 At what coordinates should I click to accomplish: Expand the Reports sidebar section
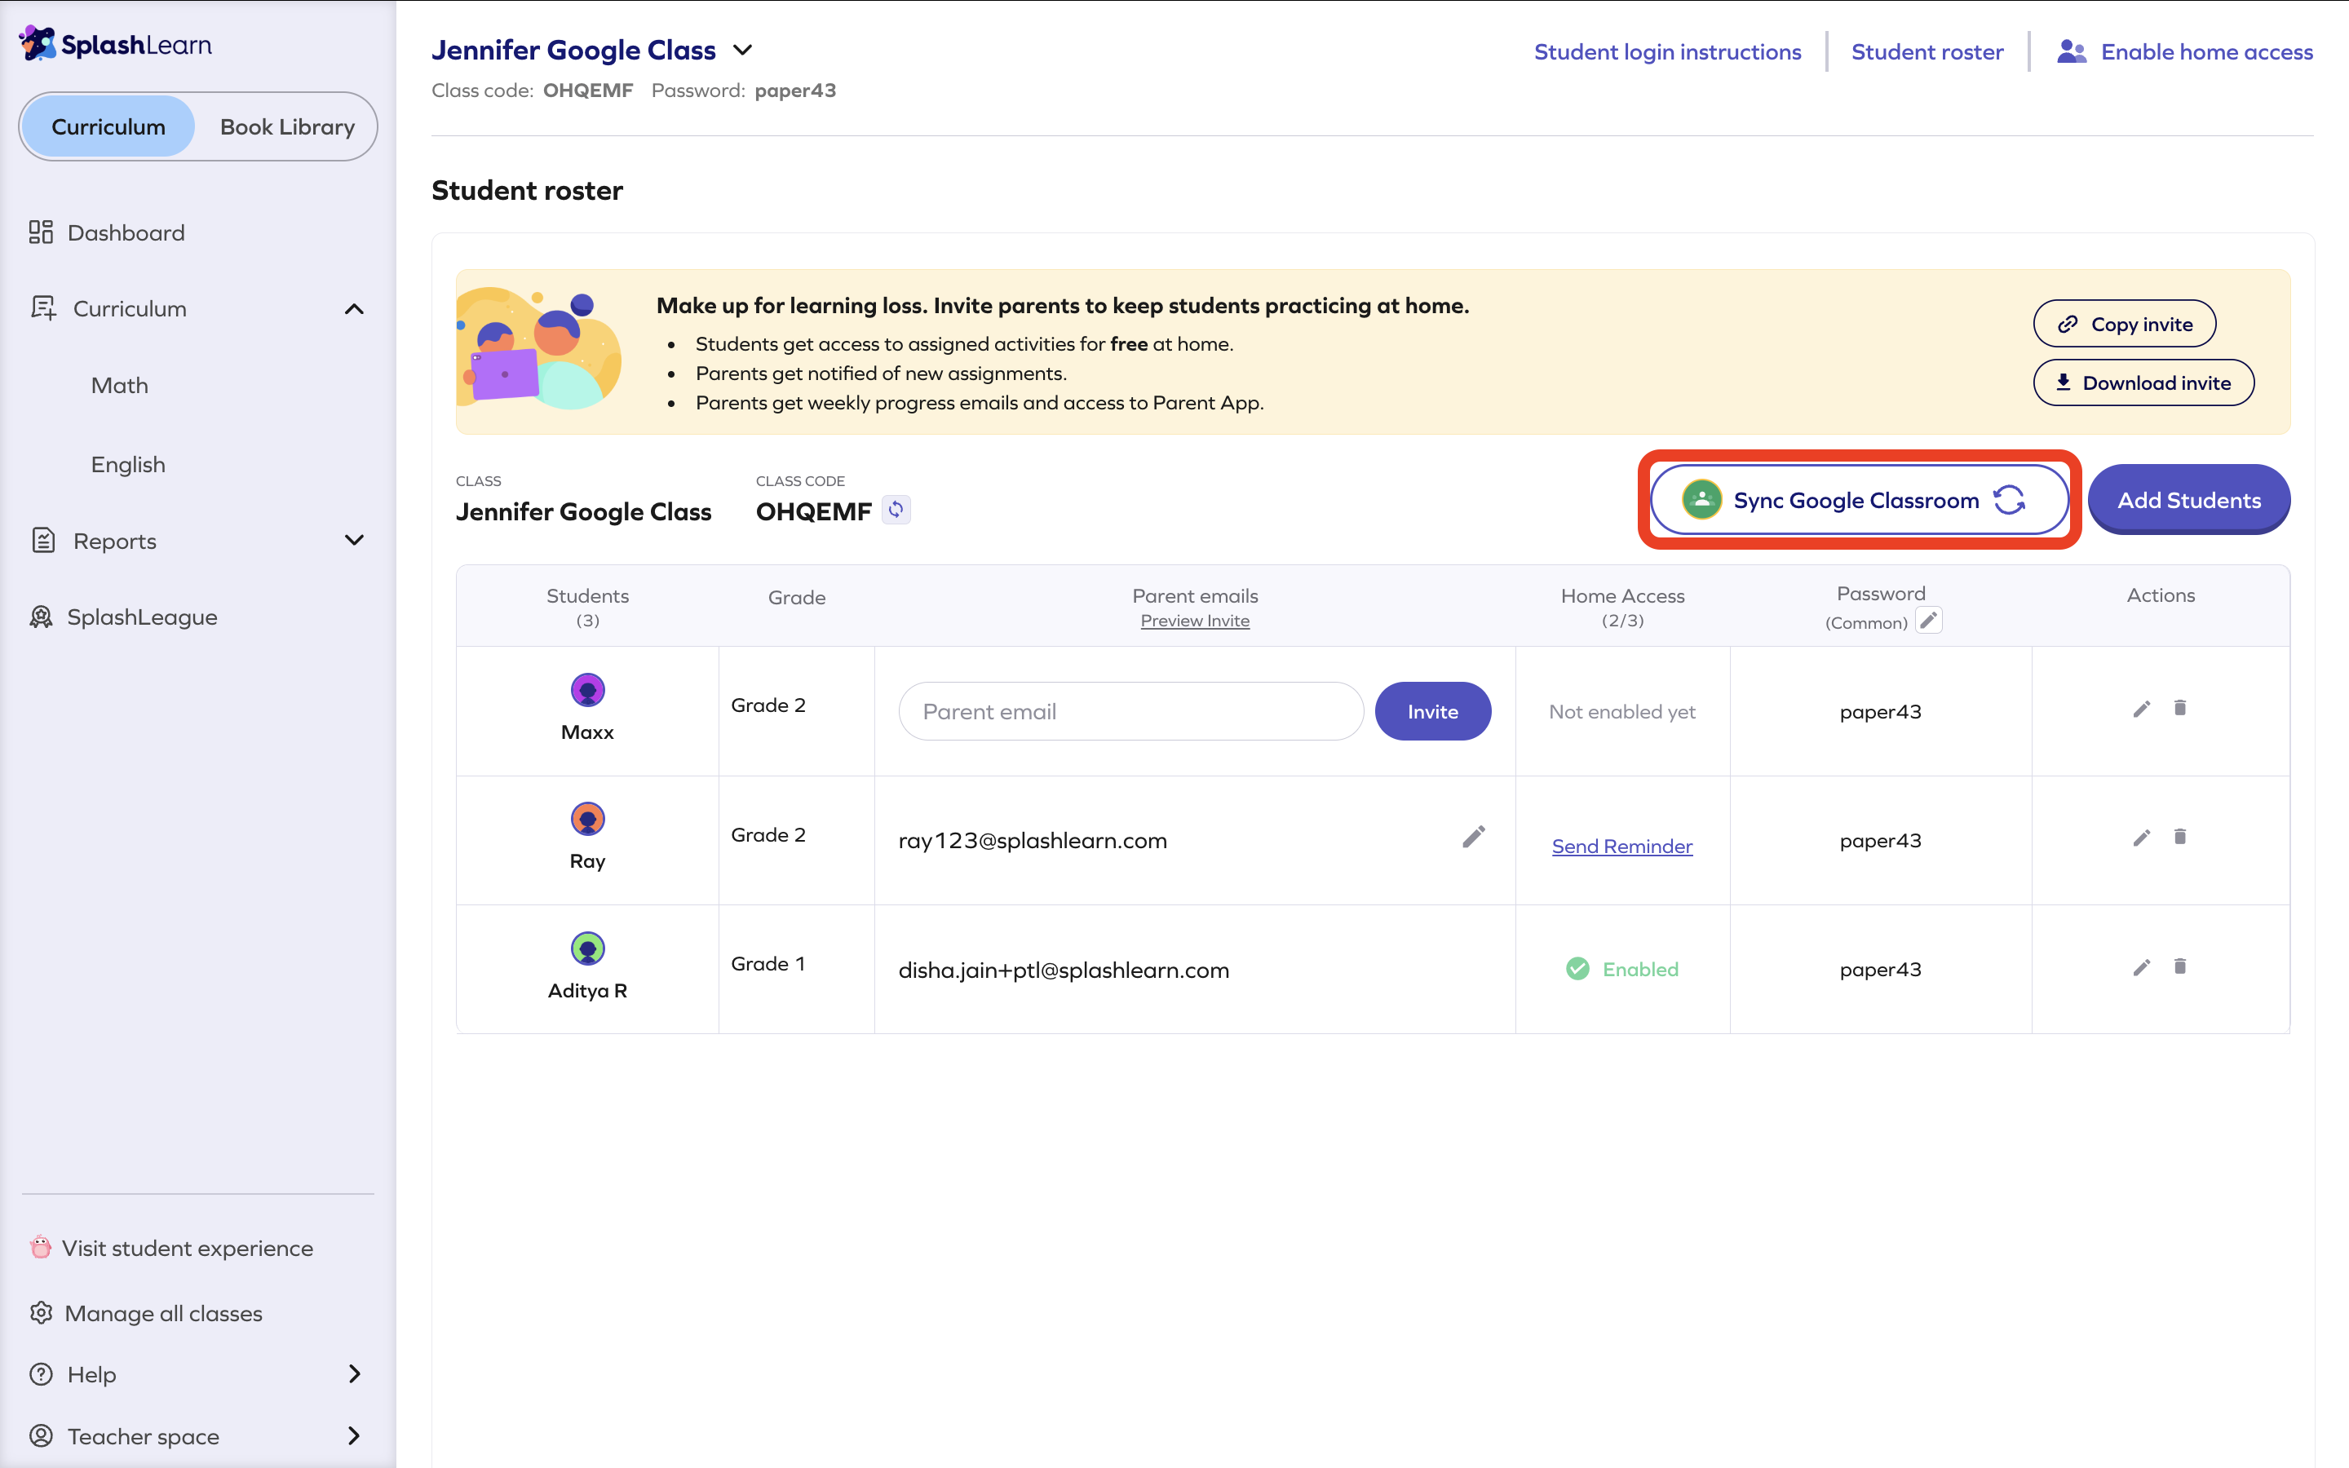click(x=354, y=540)
